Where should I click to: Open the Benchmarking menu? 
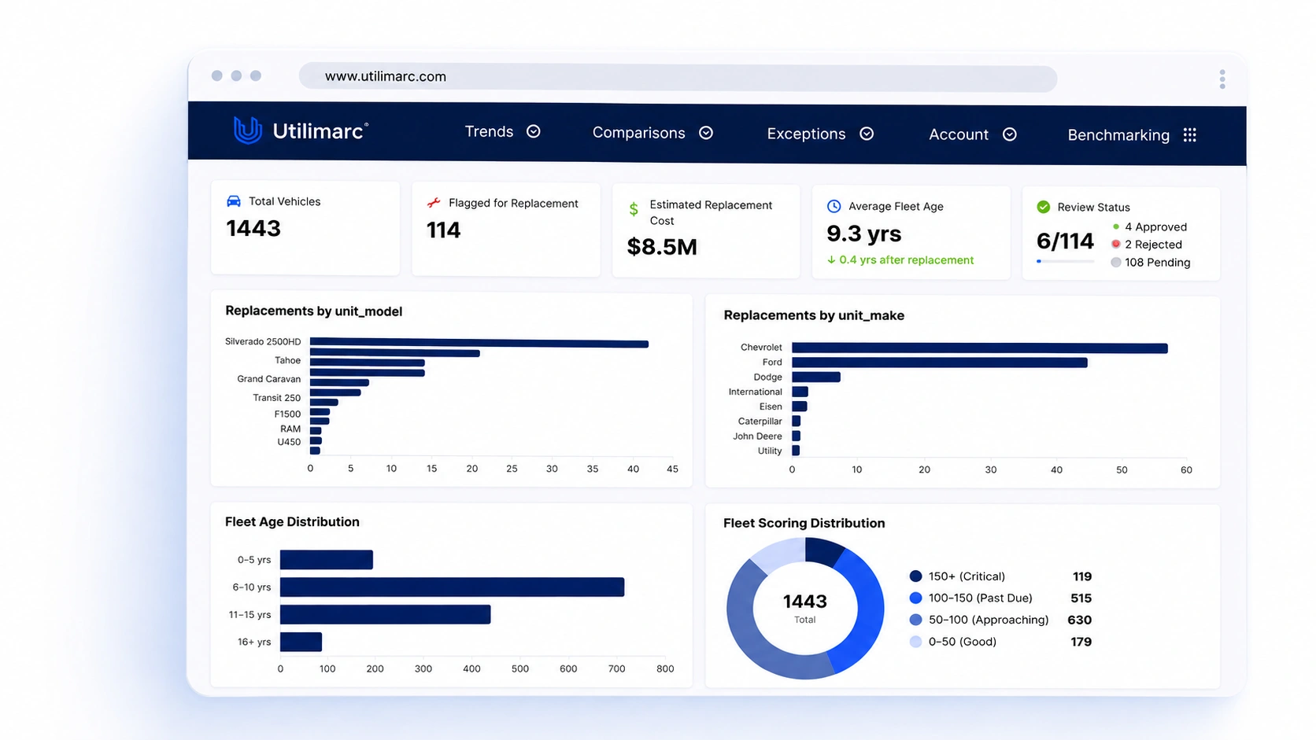[1118, 135]
